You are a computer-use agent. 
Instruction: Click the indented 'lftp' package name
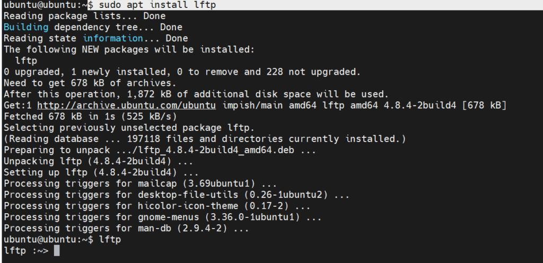[27, 61]
